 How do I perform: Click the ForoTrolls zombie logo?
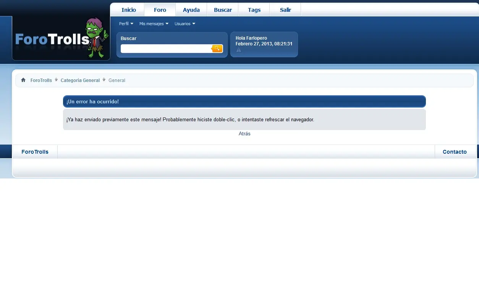click(61, 38)
